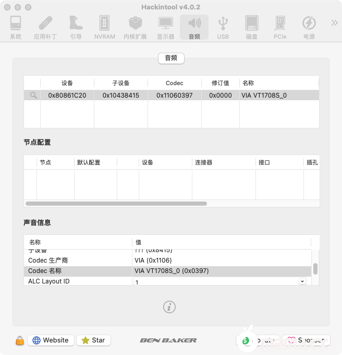
Task: Open the PCIe toolbar section
Action: pos(280,28)
